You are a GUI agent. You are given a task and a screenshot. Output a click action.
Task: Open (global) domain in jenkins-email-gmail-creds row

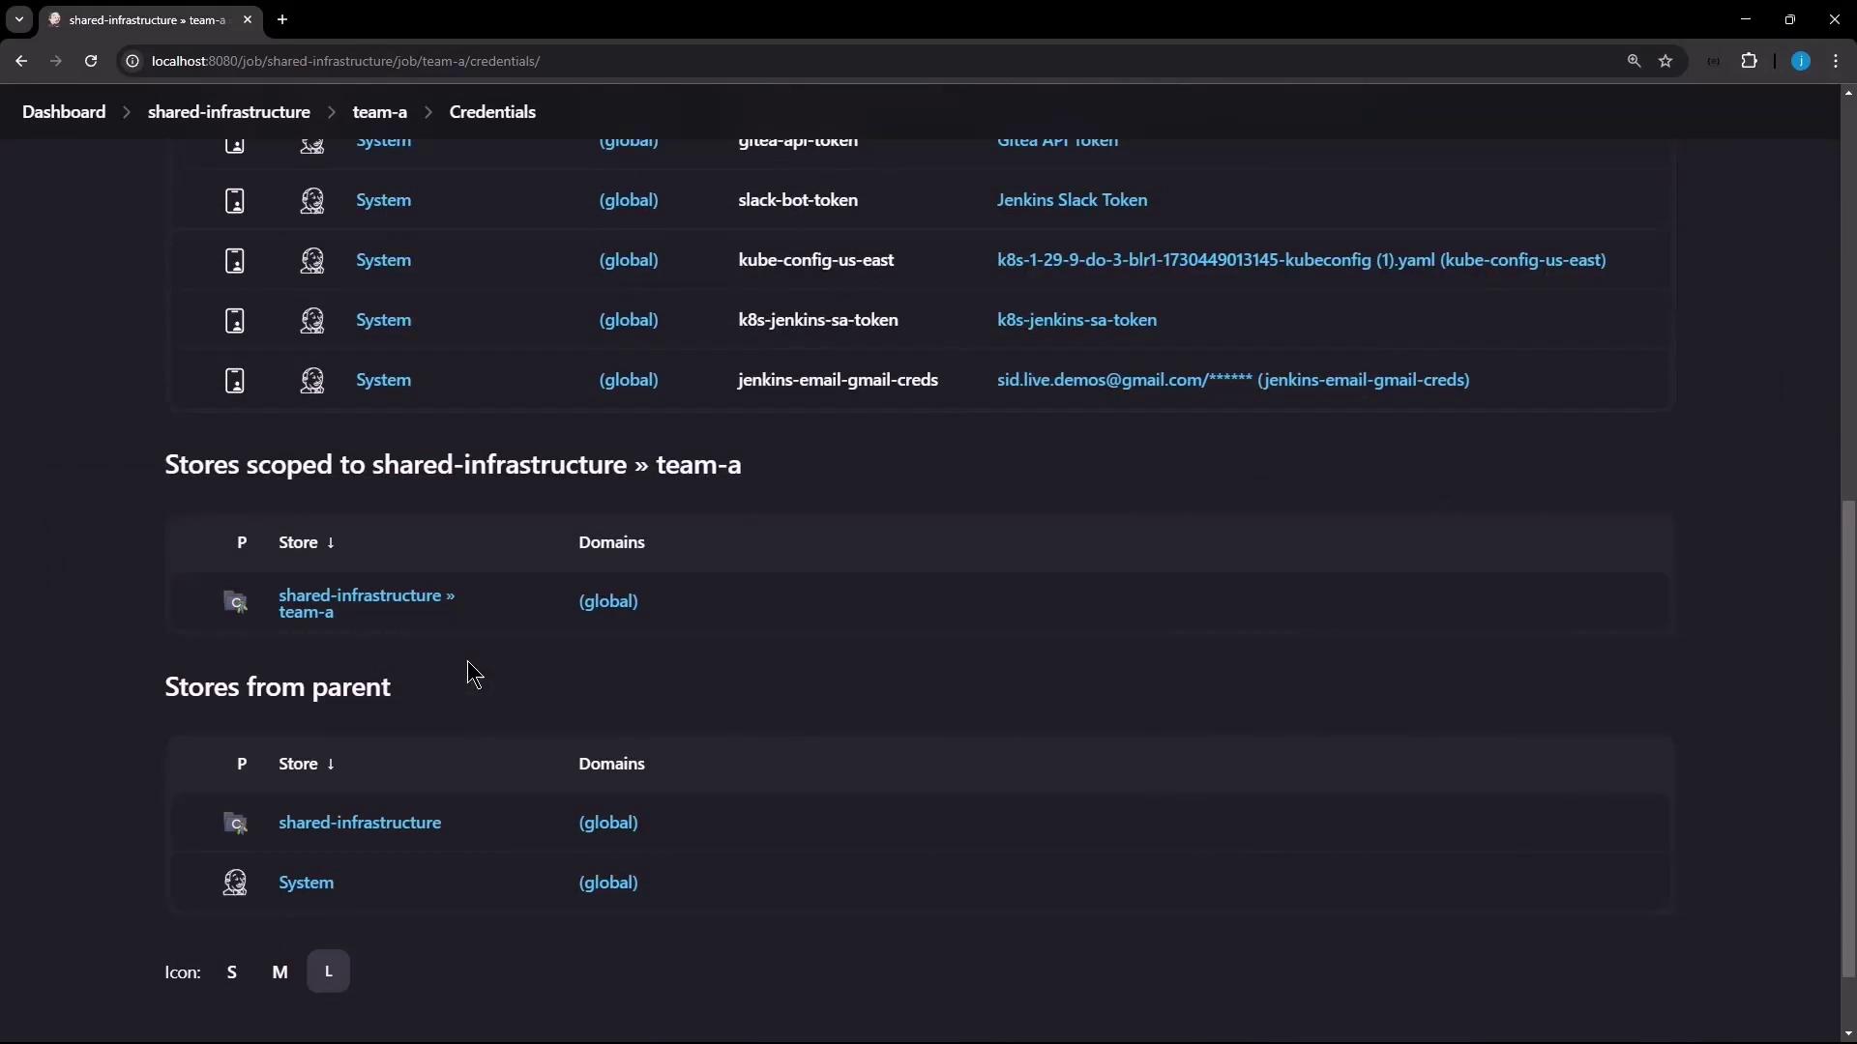tap(629, 380)
